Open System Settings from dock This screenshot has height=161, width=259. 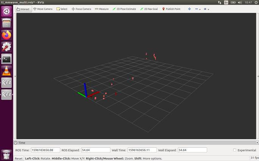tap(6, 47)
